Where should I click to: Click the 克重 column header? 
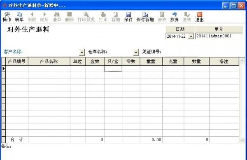pos(173,62)
